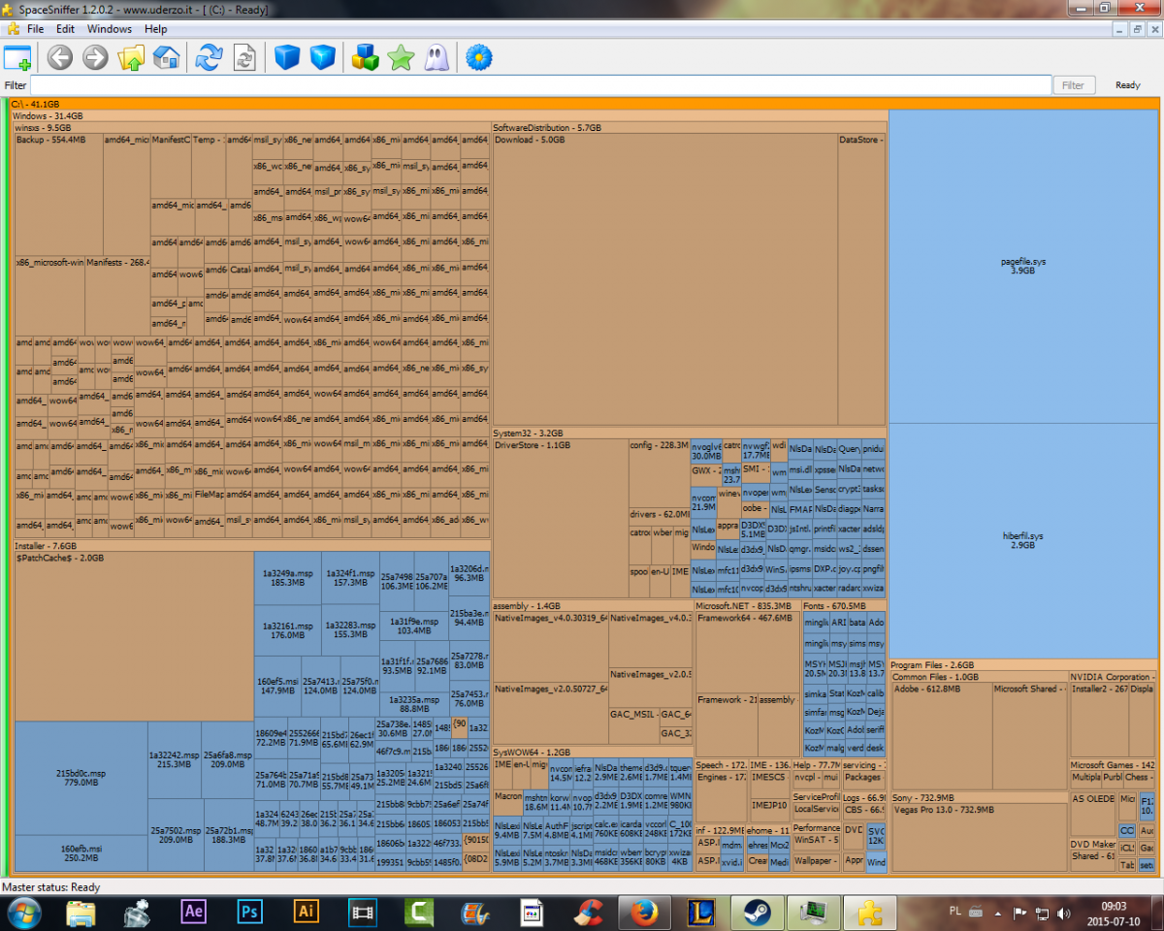
Task: Select the 25a6fa8.msp 209.0MB file
Action: (x=228, y=759)
